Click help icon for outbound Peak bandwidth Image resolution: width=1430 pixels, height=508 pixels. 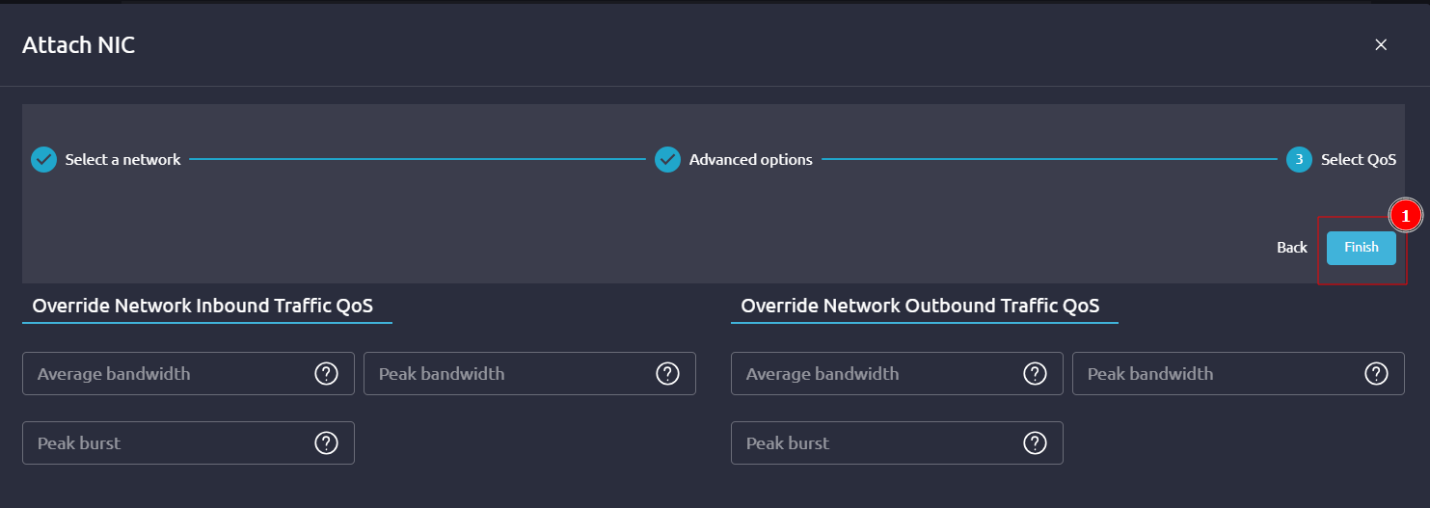(x=1376, y=374)
